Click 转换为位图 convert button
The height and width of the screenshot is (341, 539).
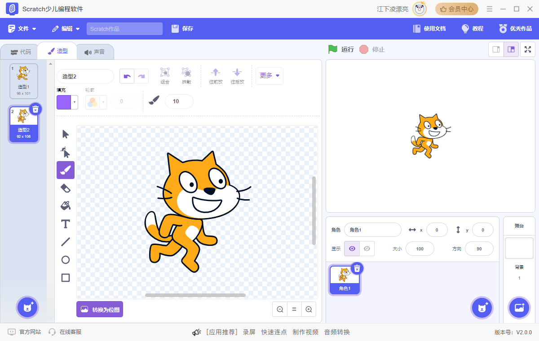point(100,309)
